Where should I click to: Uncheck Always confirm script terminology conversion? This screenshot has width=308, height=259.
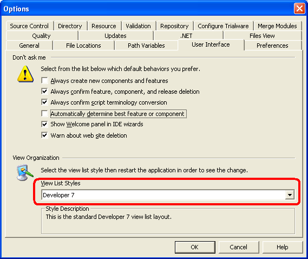[44, 102]
